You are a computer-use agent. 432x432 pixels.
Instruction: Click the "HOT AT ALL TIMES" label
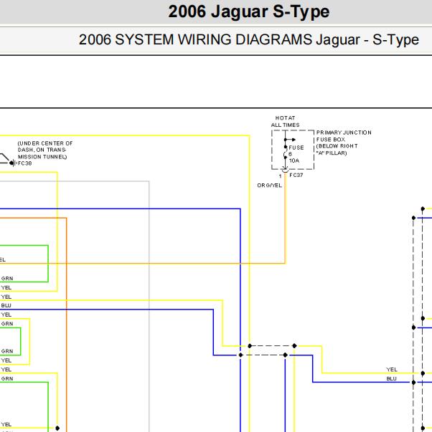pos(285,122)
